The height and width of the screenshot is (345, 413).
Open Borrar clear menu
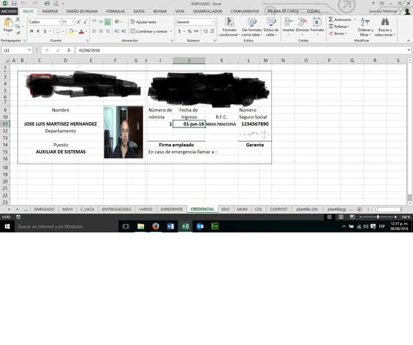[338, 34]
